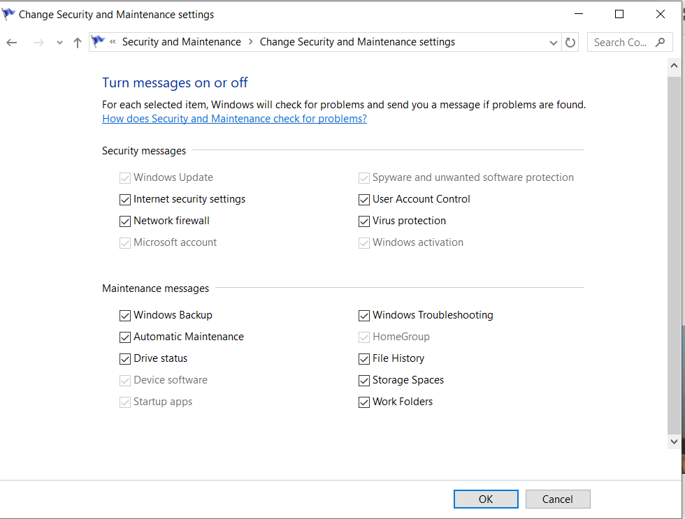Go up one folder level arrow
The image size is (685, 519).
78,43
